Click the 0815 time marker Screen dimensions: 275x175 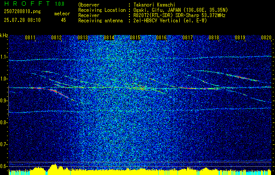135,37
